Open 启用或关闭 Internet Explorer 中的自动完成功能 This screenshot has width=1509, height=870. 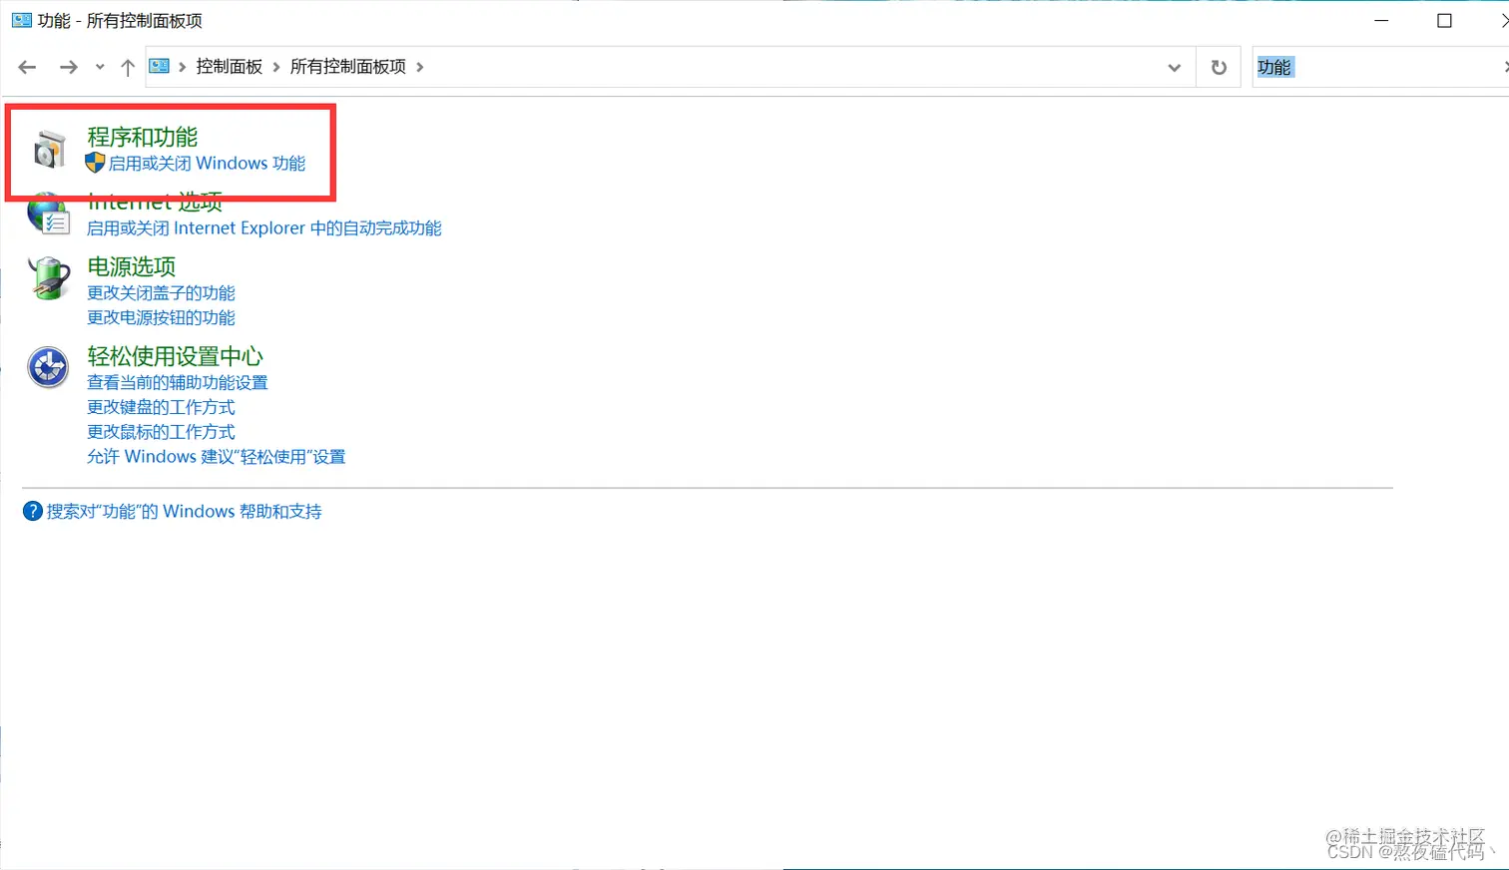tap(263, 227)
